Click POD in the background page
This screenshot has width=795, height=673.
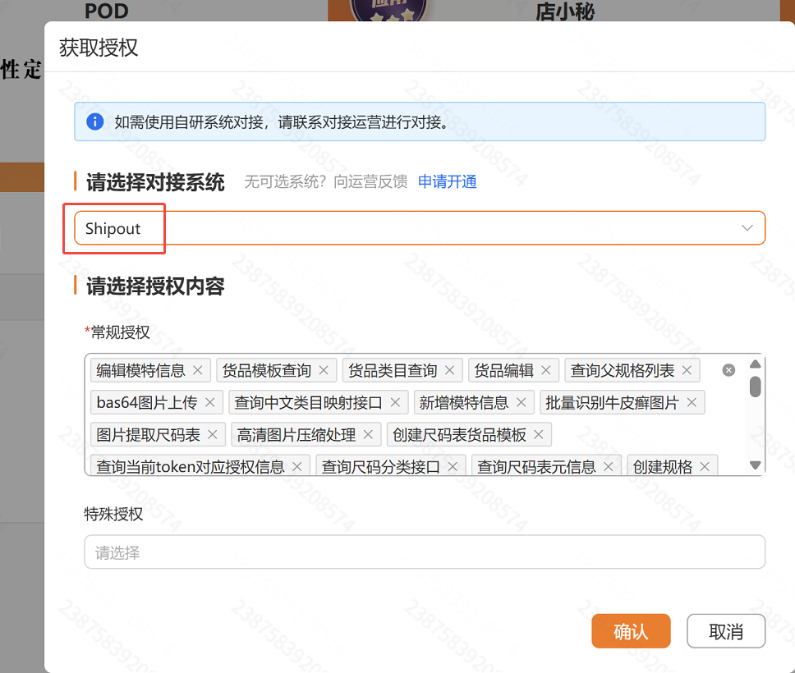[x=107, y=11]
